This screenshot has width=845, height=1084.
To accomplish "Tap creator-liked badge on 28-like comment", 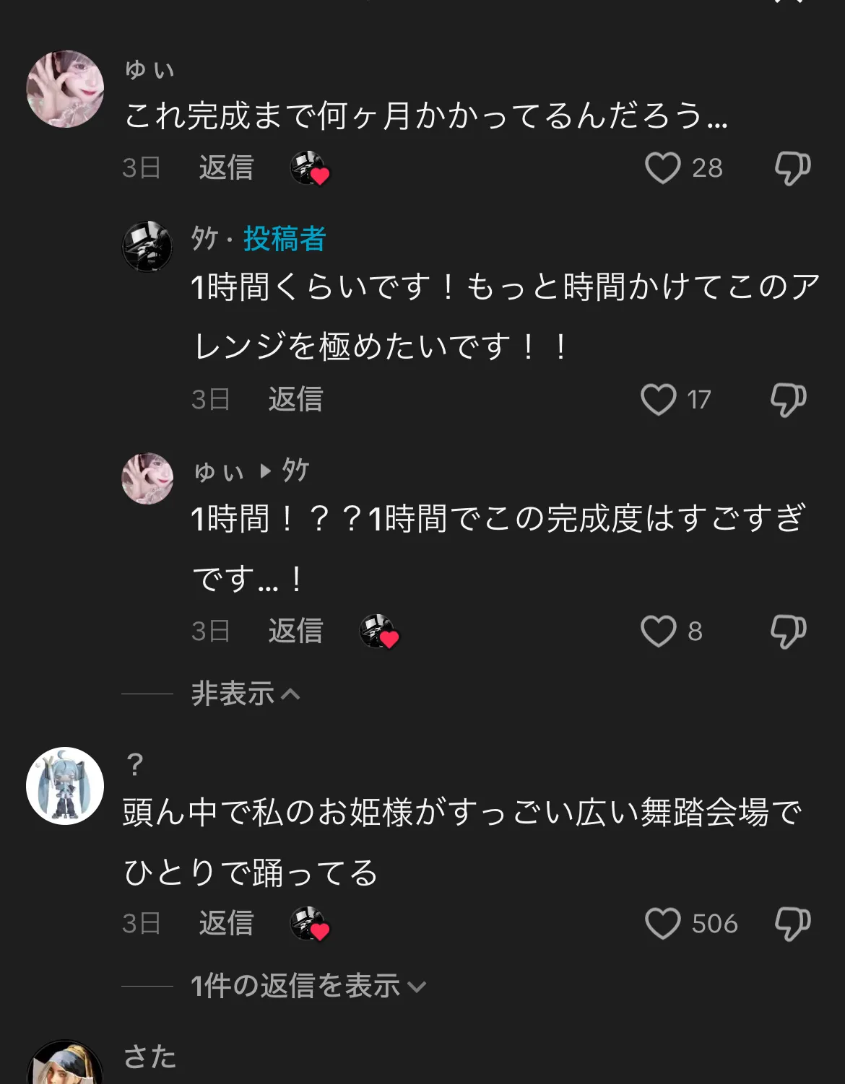I will [x=310, y=169].
